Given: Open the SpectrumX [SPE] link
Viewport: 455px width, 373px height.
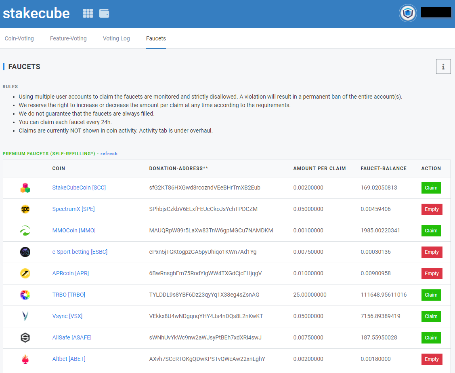Looking at the screenshot, I should [x=73, y=209].
